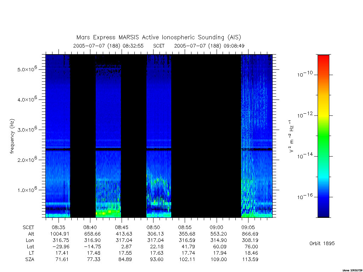Click the SZA value '113.59'
This screenshot has width=363, height=272.
click(250, 260)
